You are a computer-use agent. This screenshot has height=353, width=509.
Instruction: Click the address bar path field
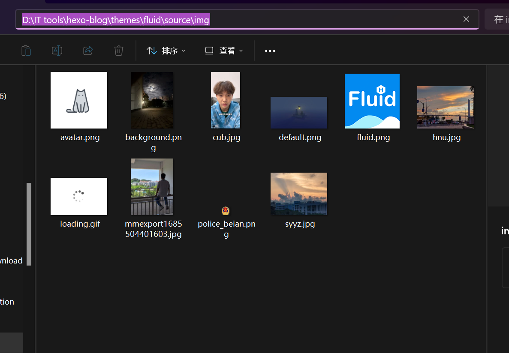[x=247, y=19]
